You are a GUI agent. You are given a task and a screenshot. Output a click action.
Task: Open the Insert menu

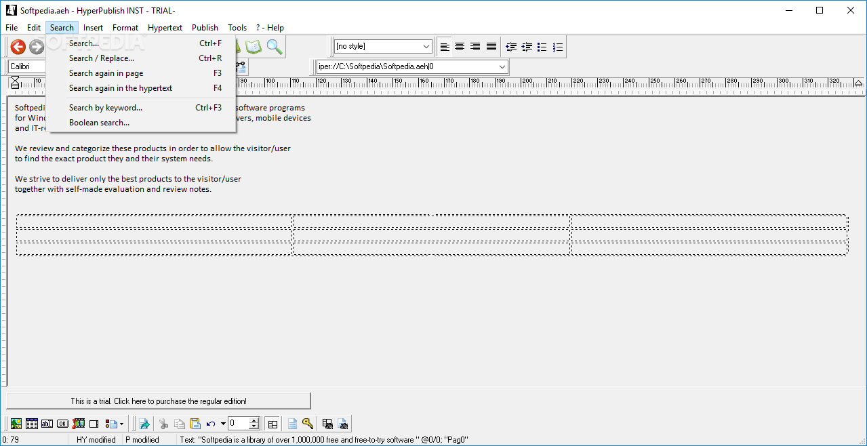coord(94,28)
